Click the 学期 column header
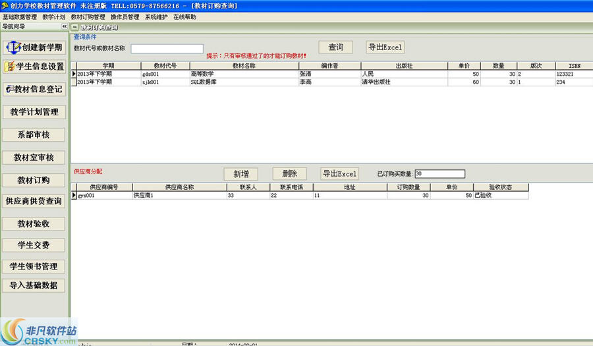This screenshot has height=346, width=593. (x=109, y=66)
